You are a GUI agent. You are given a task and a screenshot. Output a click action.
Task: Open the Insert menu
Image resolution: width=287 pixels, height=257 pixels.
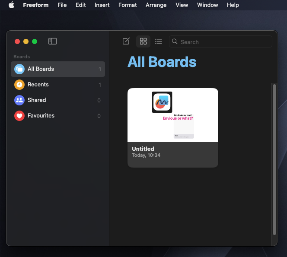(x=102, y=5)
